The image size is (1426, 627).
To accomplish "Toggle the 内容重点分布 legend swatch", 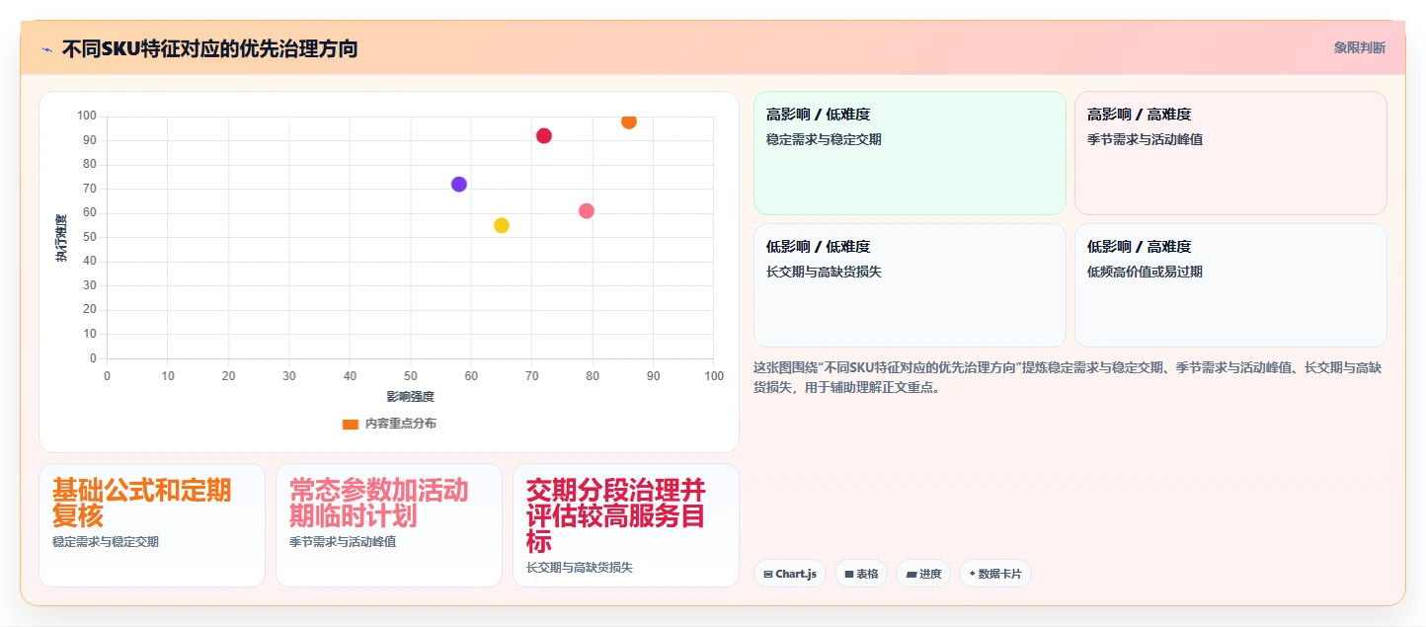I will click(351, 424).
